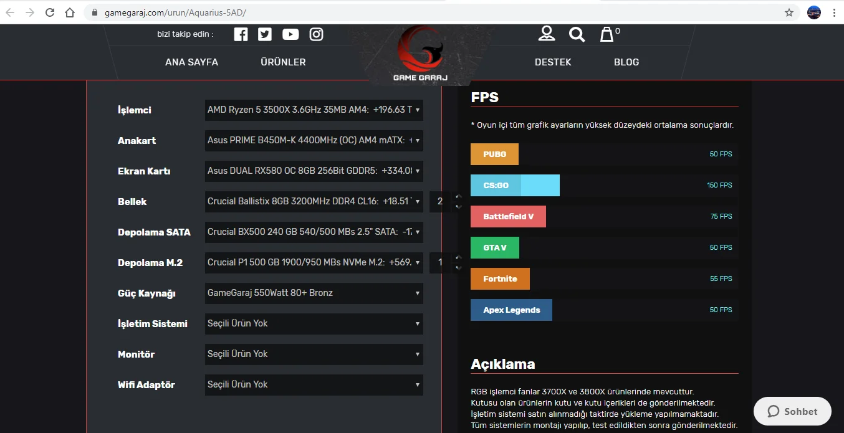
Task: Click the PUBG FPS bar
Action: coord(494,154)
